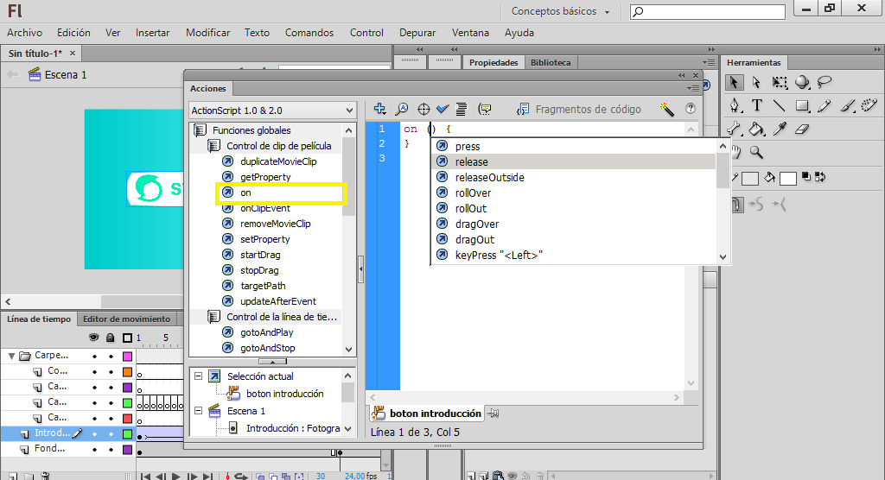Click the check syntax checkmark icon

(442, 109)
